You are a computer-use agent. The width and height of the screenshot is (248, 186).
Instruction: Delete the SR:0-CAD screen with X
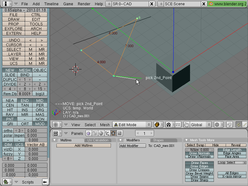152,4
